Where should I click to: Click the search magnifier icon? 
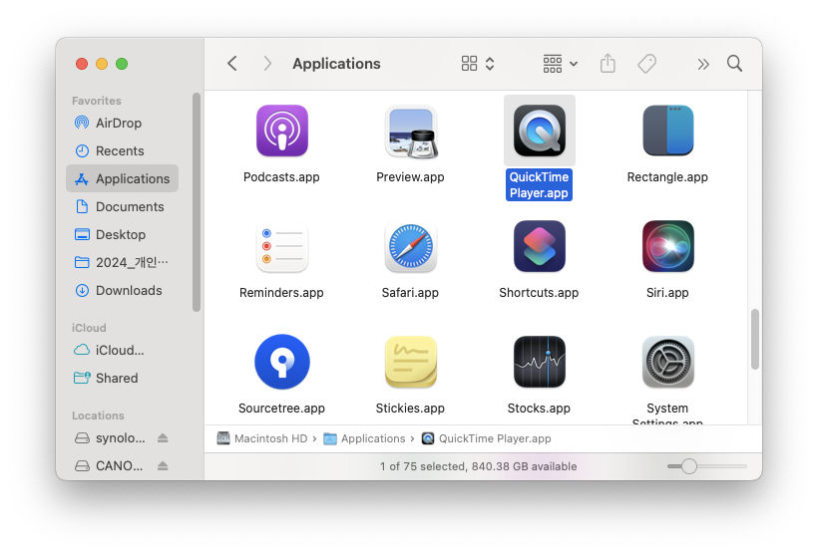734,64
